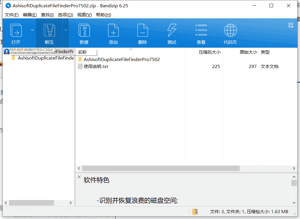Click the New archive (新建) icon
The width and height of the screenshot is (300, 219).
(x=84, y=30)
